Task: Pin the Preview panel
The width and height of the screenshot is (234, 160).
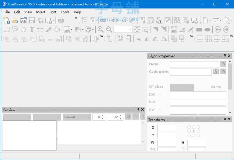Action: click(138, 110)
